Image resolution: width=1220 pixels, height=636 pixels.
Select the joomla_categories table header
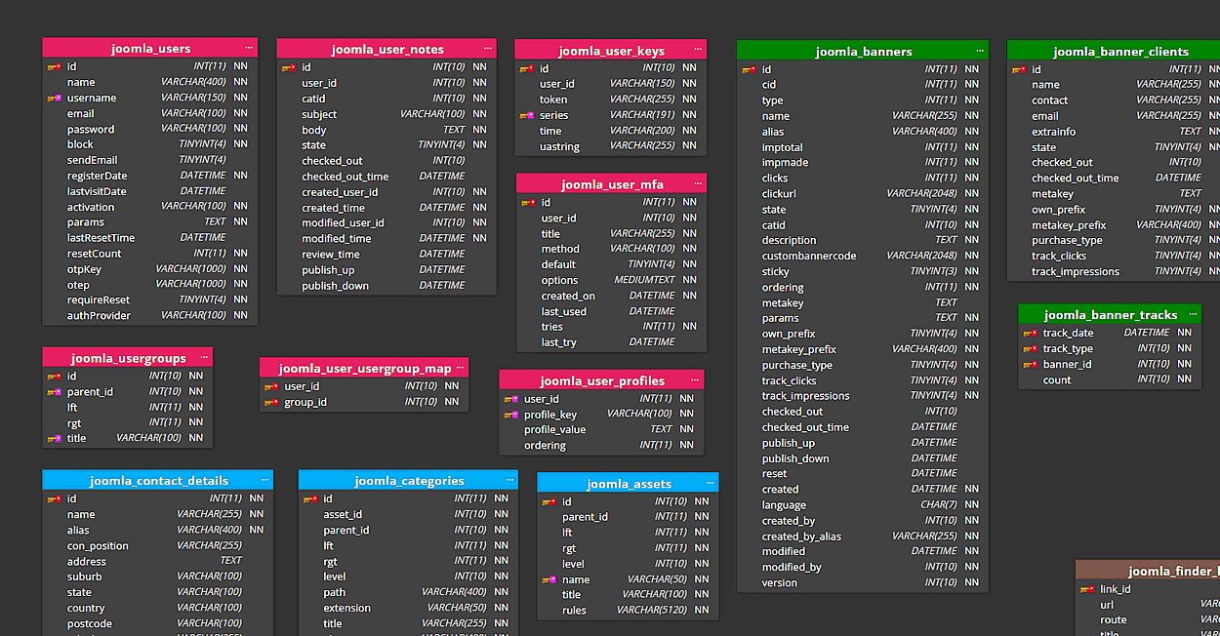click(408, 480)
